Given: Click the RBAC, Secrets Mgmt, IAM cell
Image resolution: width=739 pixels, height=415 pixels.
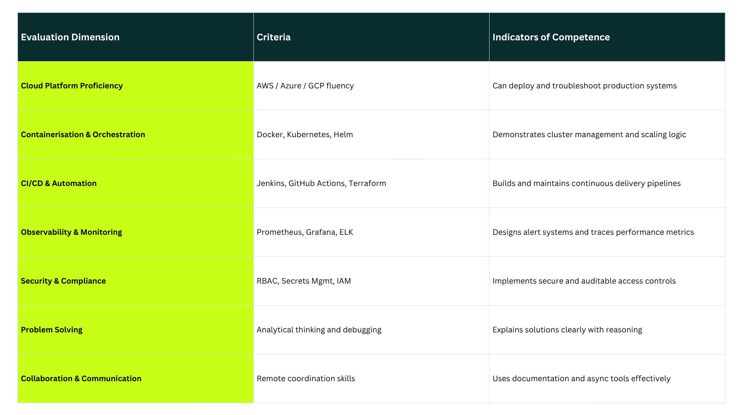Looking at the screenshot, I should (x=303, y=281).
